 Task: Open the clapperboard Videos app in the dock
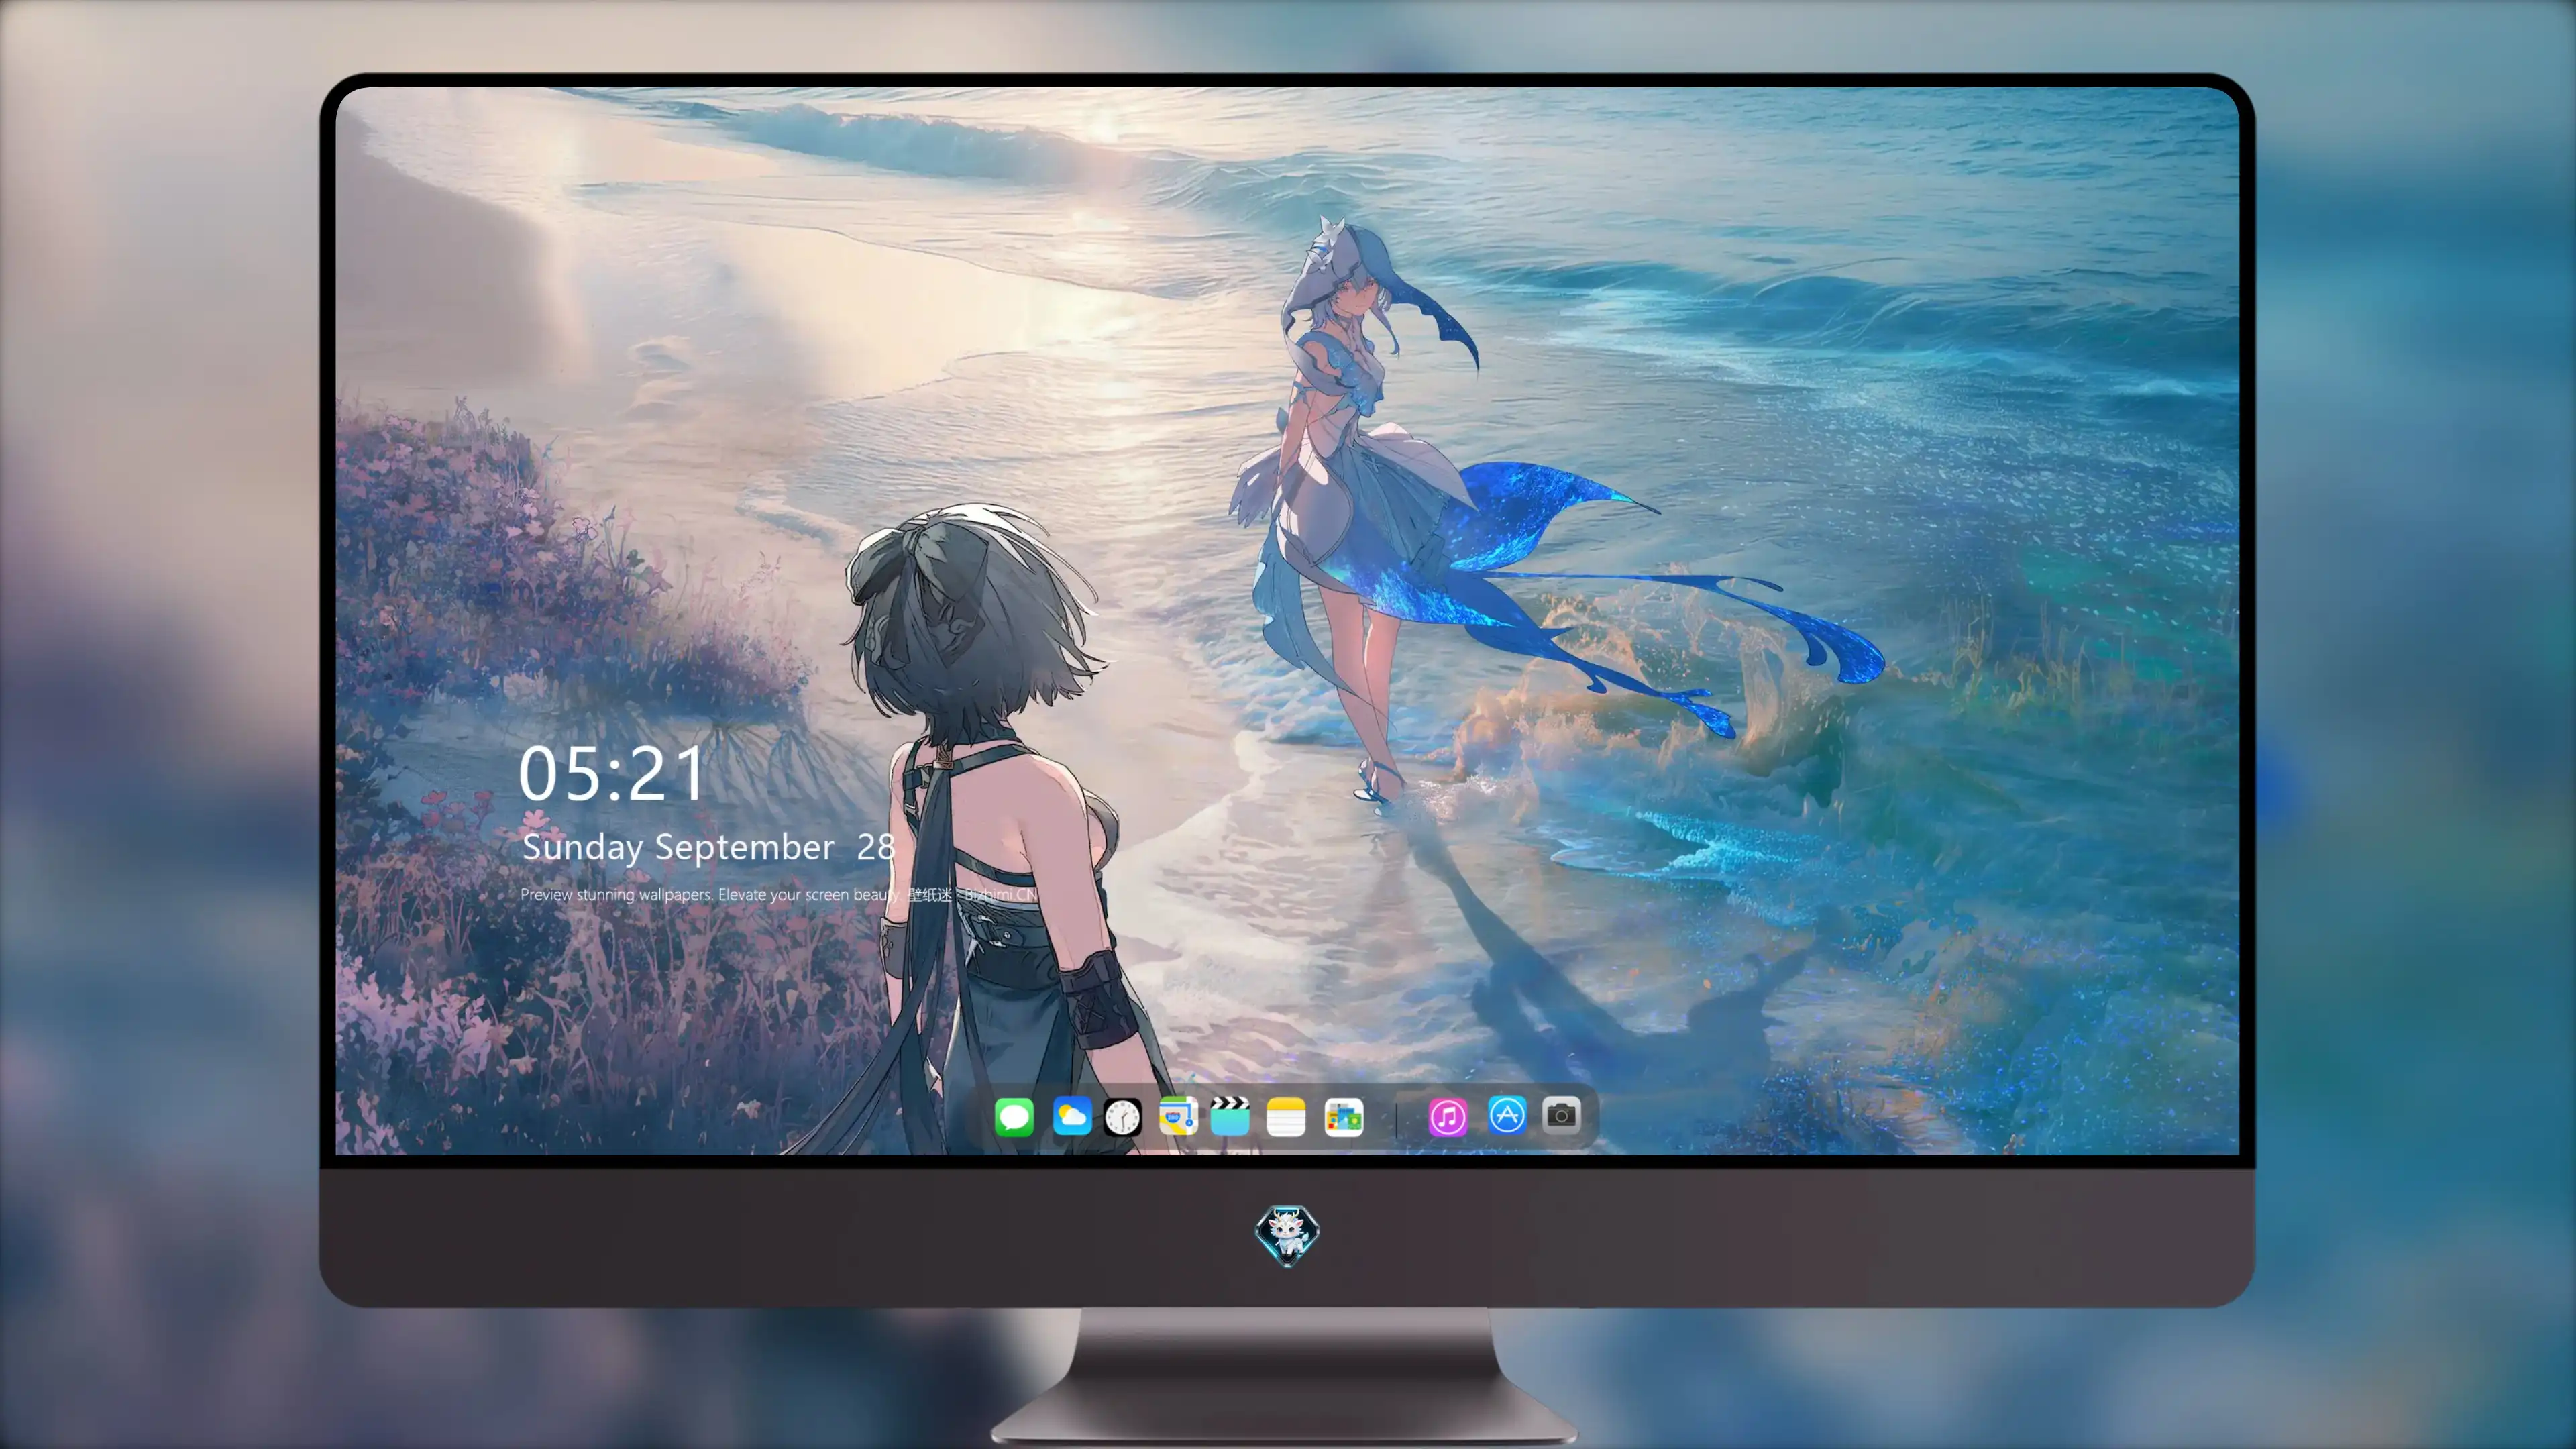point(1230,1116)
